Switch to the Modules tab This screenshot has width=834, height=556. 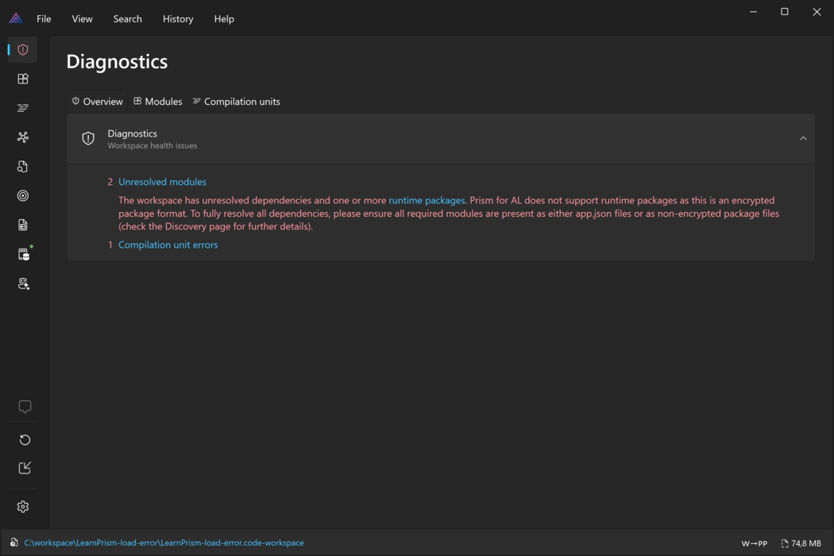[x=158, y=102]
